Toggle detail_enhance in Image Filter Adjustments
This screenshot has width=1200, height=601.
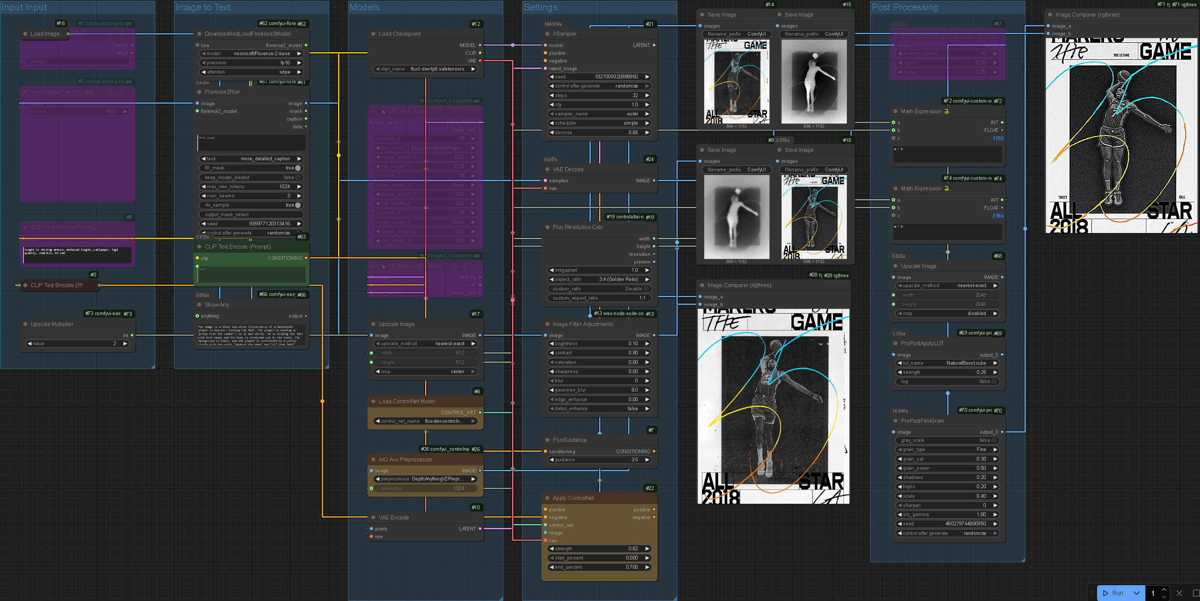[x=599, y=409]
